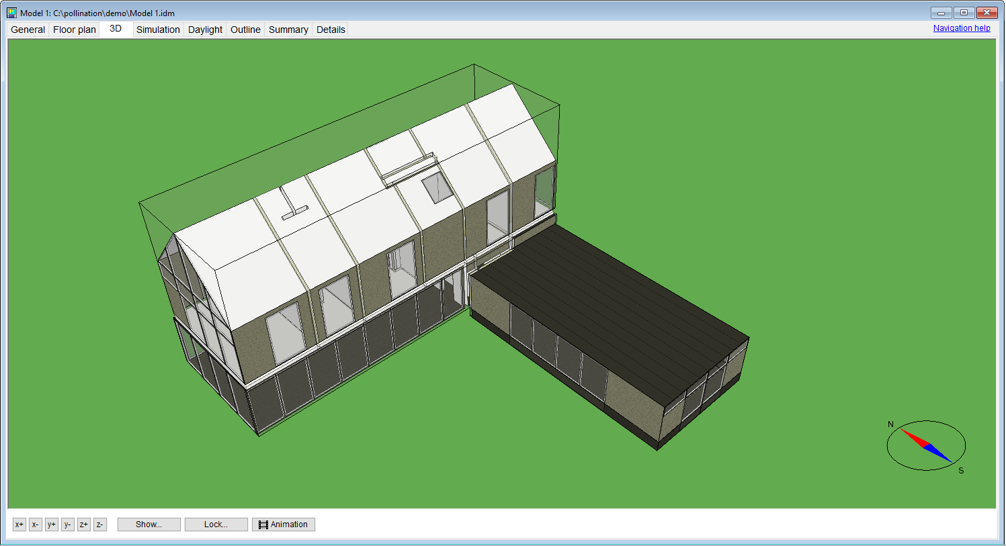Viewport: 1006px width, 546px height.
Task: Select the z- view direction button
Action: pyautogui.click(x=99, y=525)
